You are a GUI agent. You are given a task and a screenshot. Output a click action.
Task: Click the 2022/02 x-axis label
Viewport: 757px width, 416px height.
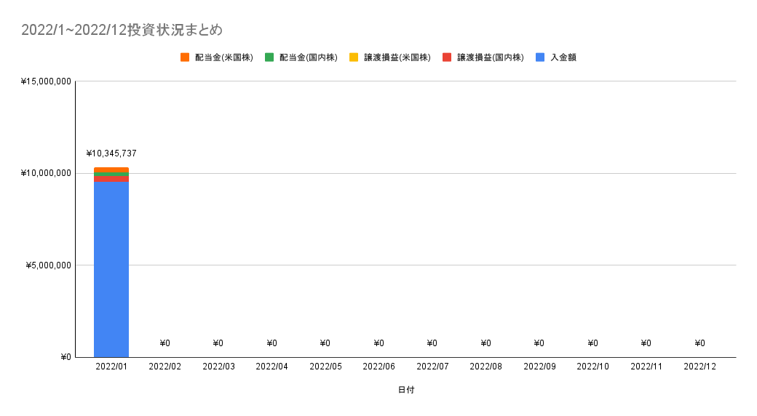coord(165,367)
